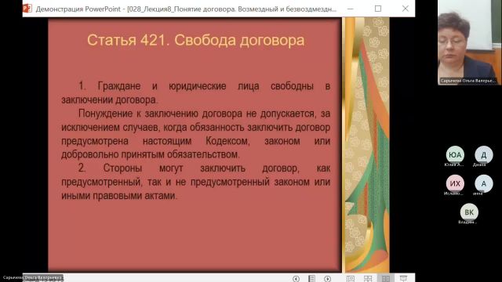
Task: Switch to Slide Sorter view icon
Action: click(368, 279)
